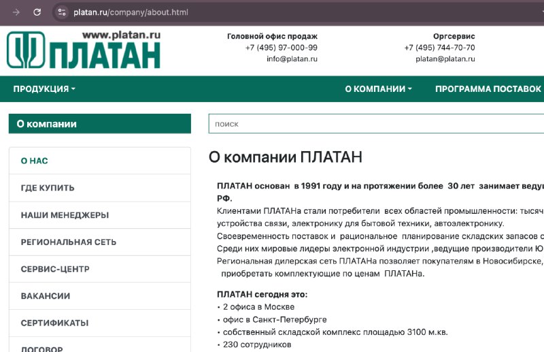Open the ПРОДУКЦИЯ dropdown menu
Screen dimensions: 544x352
44,89
